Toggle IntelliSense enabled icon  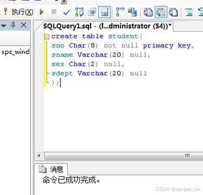105,12
